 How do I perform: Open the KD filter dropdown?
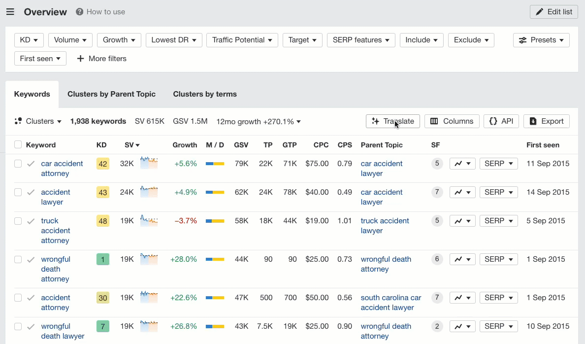click(29, 40)
